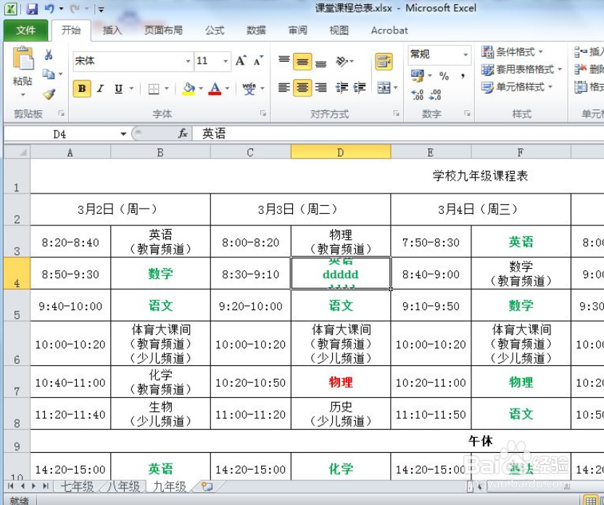604x505 pixels.
Task: Toggle Wrap Text button
Action: pyautogui.click(x=384, y=61)
